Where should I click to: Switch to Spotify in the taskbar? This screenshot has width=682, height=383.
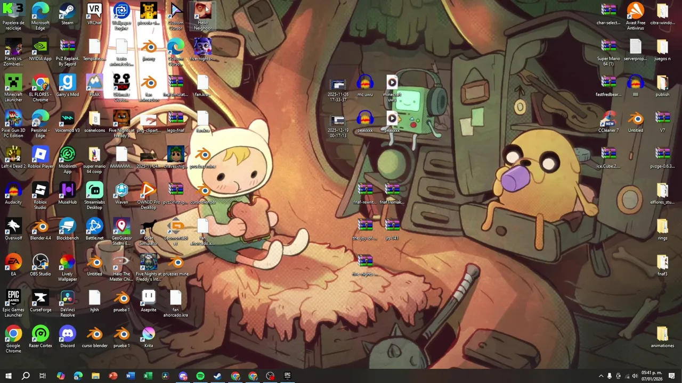click(200, 376)
